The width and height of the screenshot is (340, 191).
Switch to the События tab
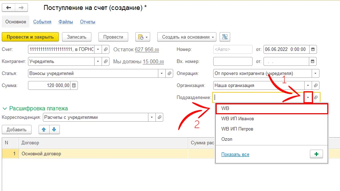(x=42, y=22)
